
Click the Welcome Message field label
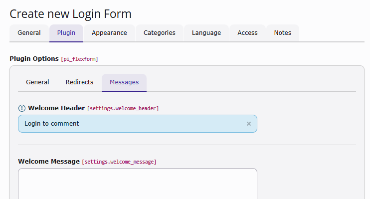[49, 162]
